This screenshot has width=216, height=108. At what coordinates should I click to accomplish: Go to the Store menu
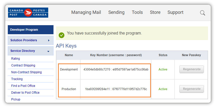pos(155,12)
